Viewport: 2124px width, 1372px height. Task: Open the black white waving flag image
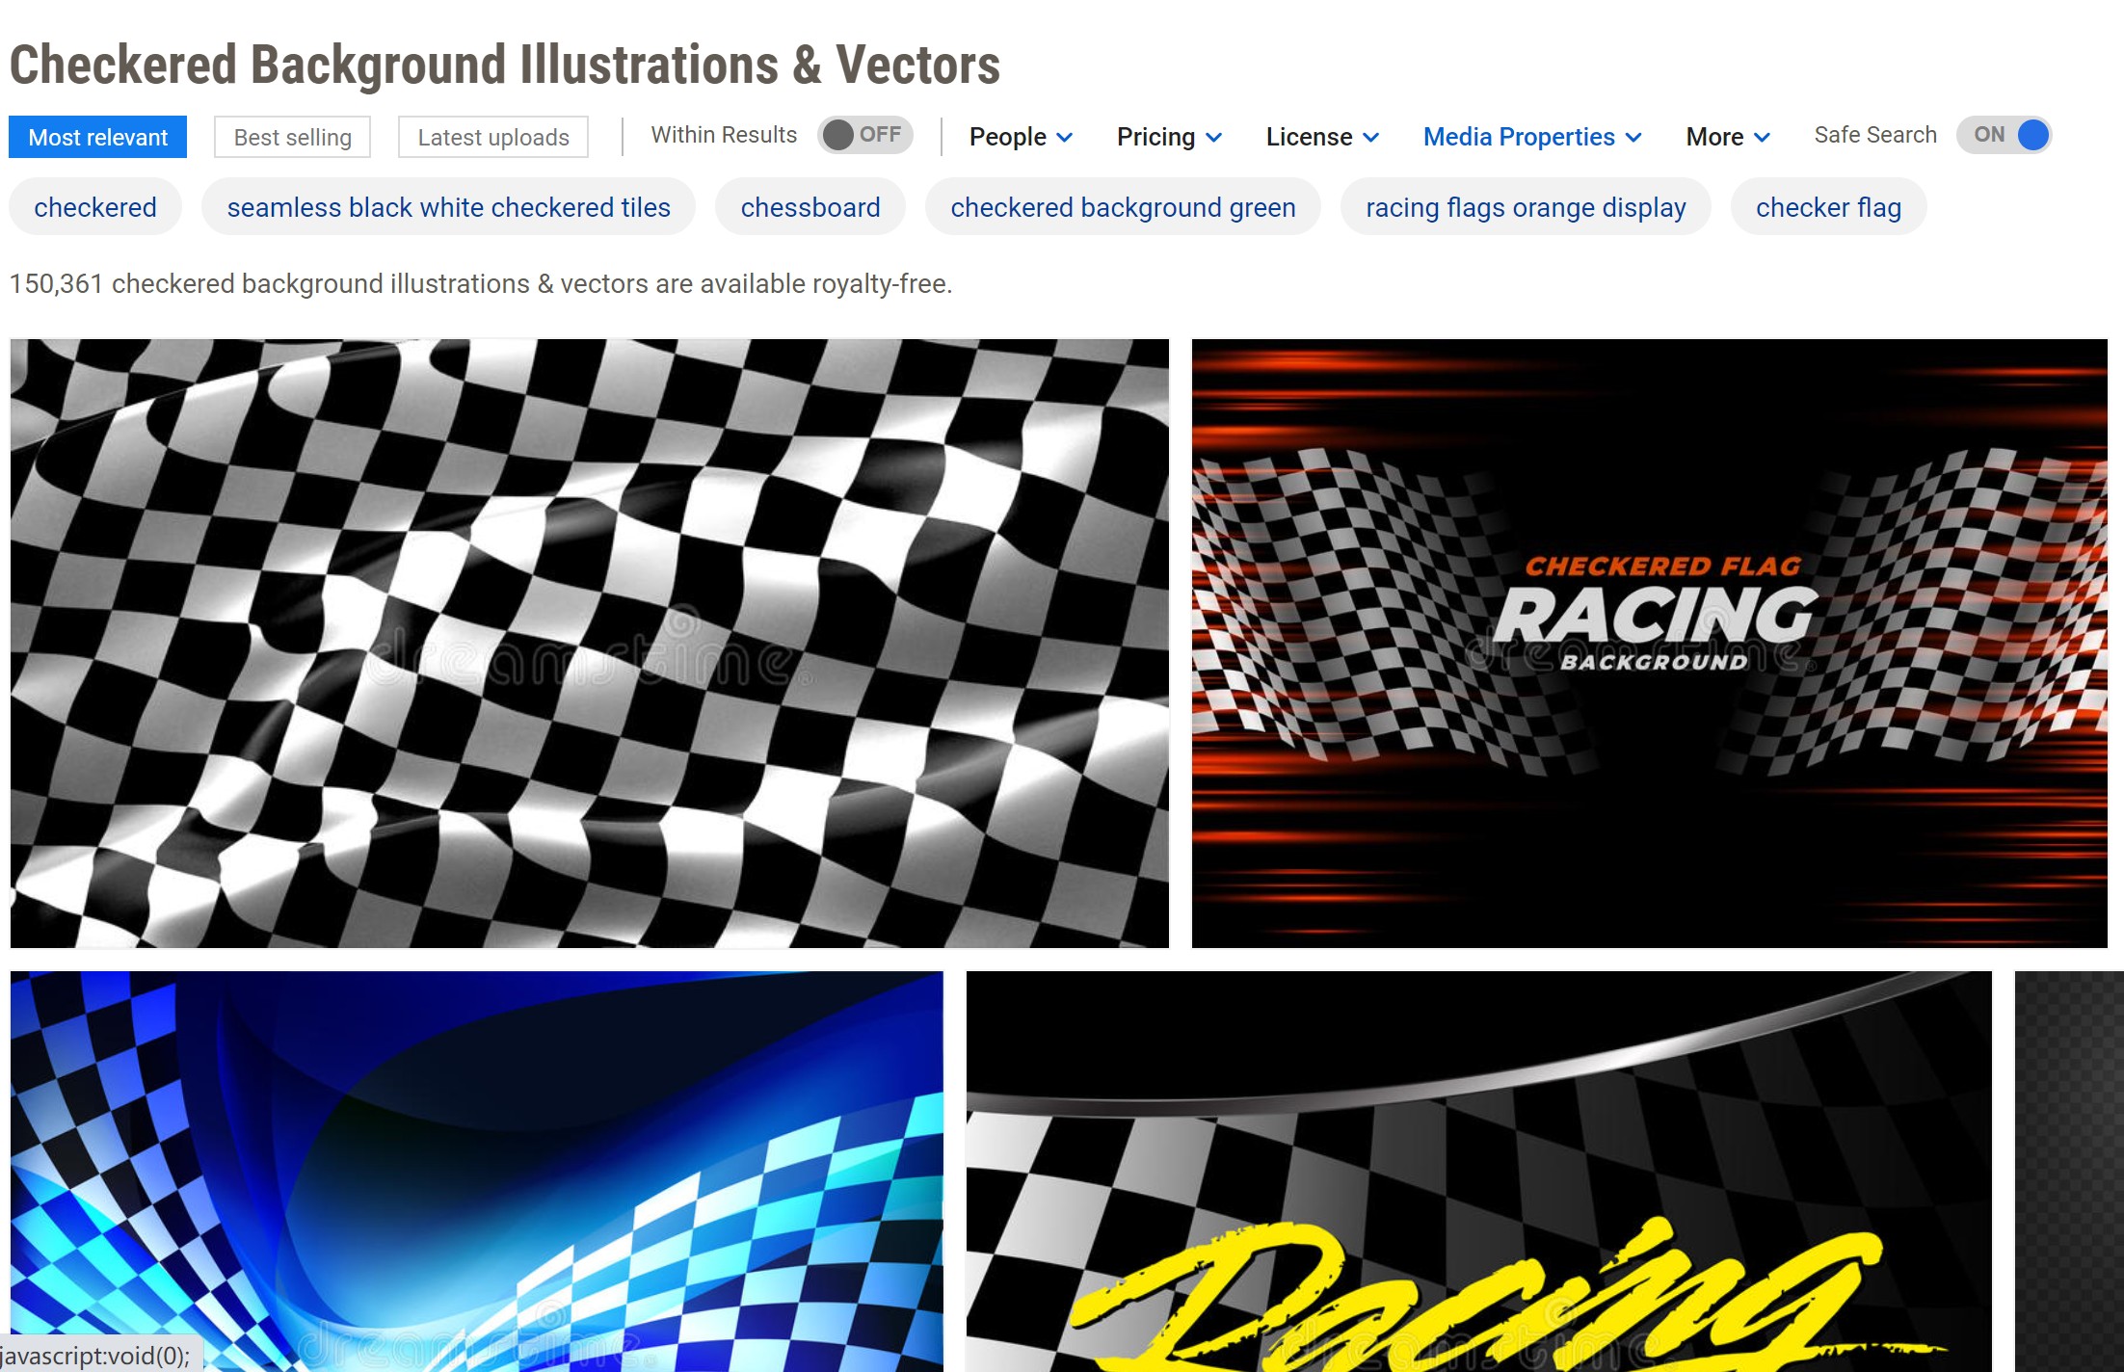click(590, 644)
